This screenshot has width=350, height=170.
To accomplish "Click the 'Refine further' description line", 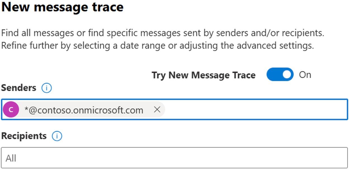I will 157,45.
